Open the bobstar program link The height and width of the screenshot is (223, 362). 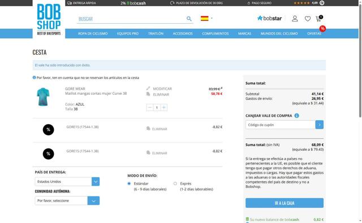coord(269,18)
